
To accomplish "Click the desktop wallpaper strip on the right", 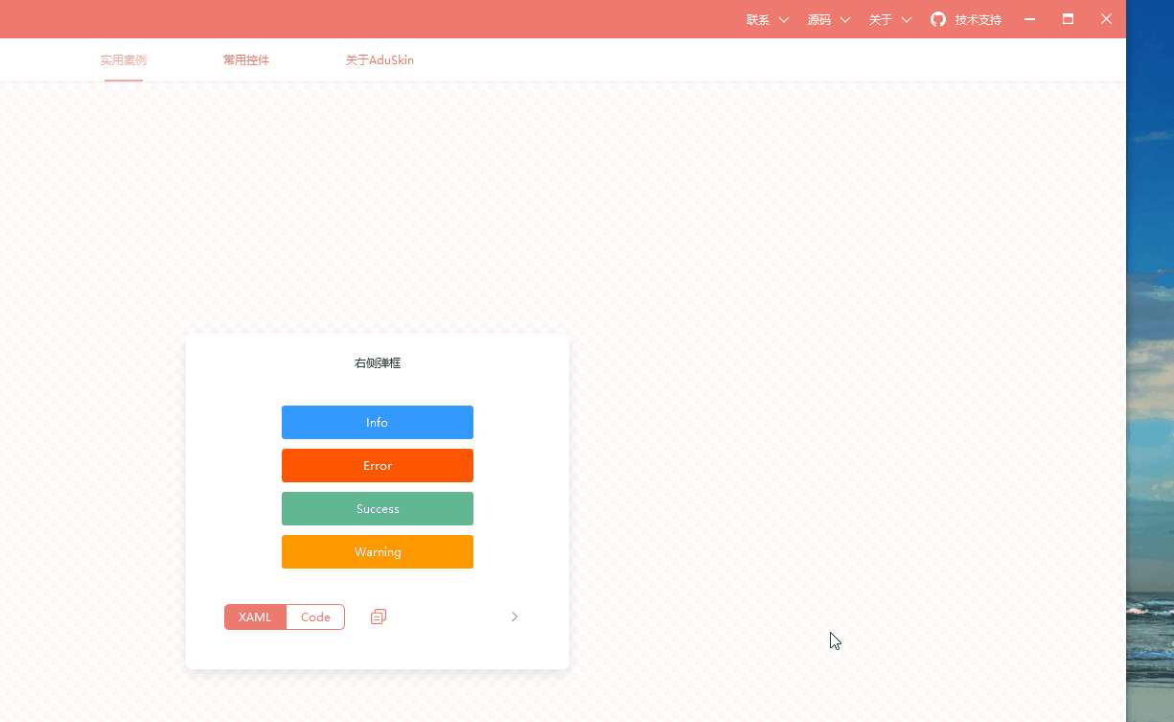I will 1150,384.
